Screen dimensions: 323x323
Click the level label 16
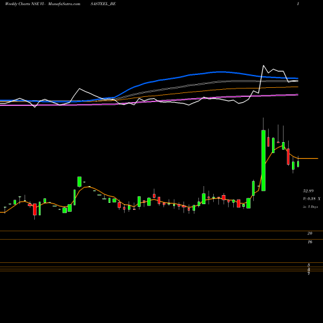[310, 242]
